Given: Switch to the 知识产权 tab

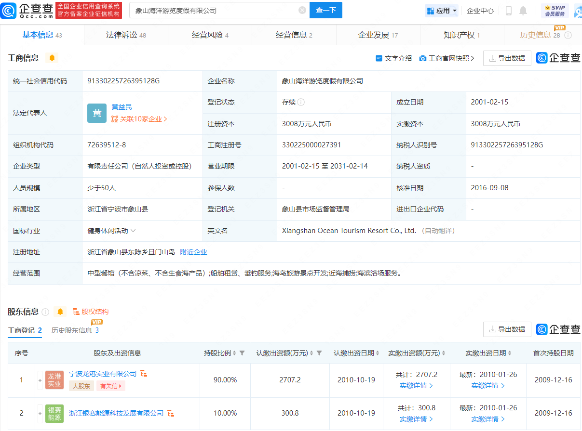Looking at the screenshot, I should [x=462, y=35].
